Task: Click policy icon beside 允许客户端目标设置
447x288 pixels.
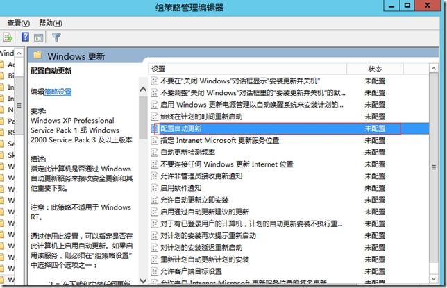Action: point(154,271)
